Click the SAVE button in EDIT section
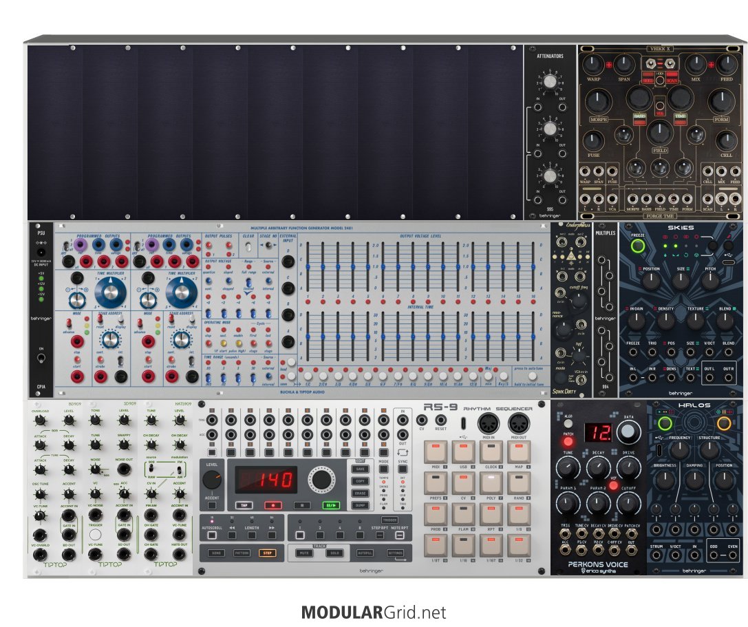The image size is (748, 627). (x=359, y=469)
